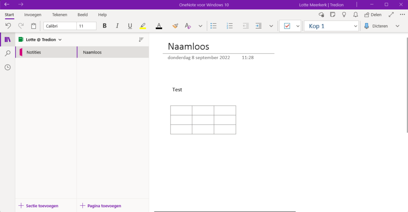This screenshot has width=408, height=212.
Task: Decrease the indent level
Action: 245,26
